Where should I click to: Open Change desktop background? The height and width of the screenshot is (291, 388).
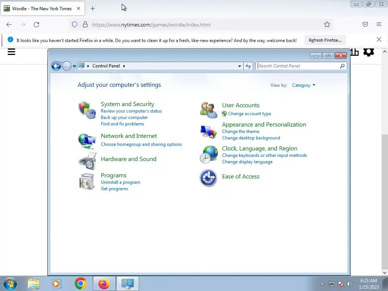tap(251, 138)
